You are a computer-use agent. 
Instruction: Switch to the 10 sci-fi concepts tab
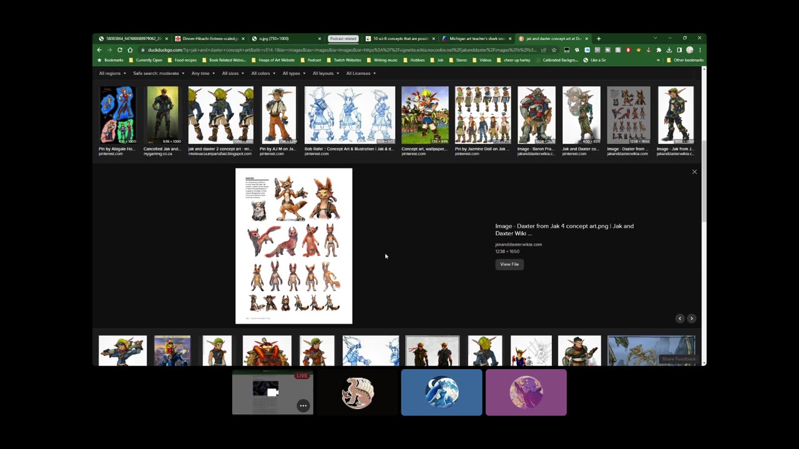click(x=399, y=39)
